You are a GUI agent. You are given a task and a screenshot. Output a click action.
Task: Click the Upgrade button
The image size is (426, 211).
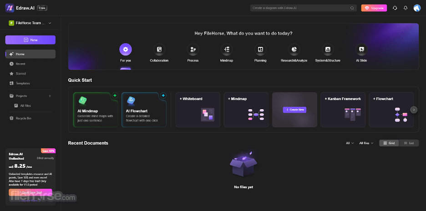coord(374,8)
